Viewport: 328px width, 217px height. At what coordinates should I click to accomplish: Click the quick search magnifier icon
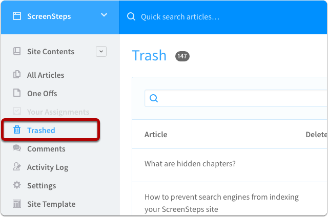pos(131,16)
